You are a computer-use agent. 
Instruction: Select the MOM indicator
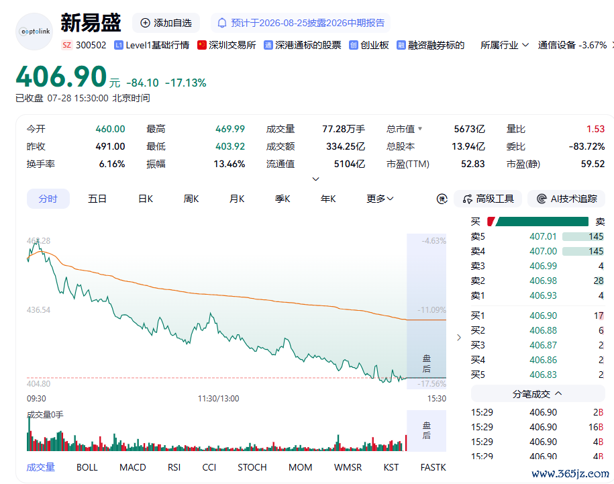[301, 467]
